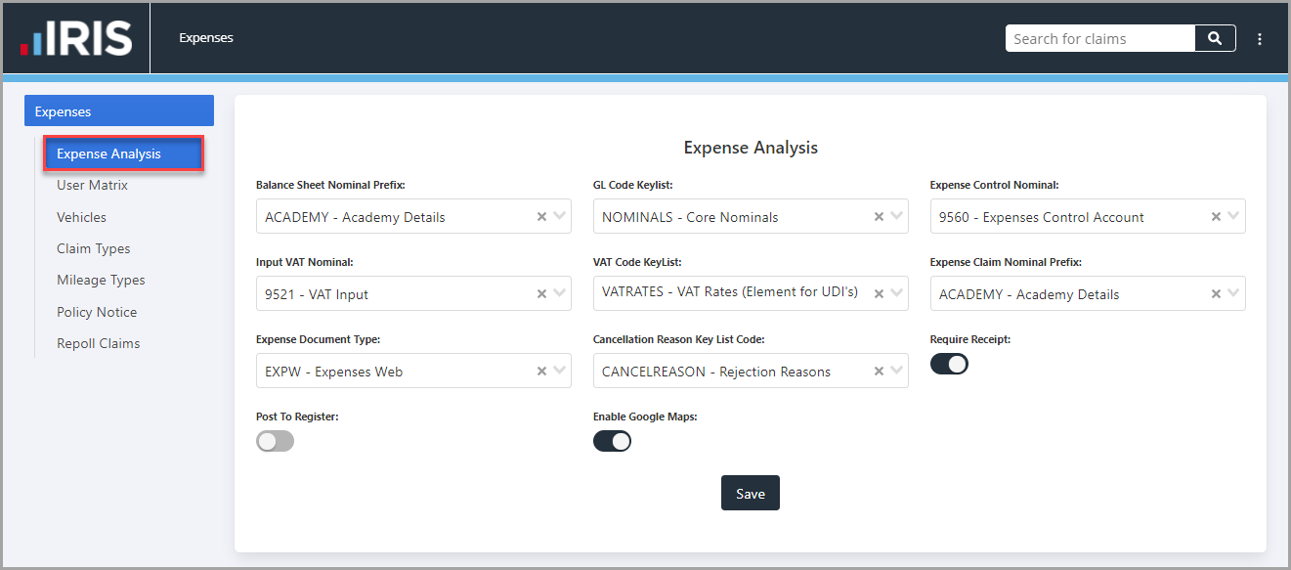
Task: Click 'CANCELREASON - Rejection Reasons' value
Action: click(x=716, y=372)
